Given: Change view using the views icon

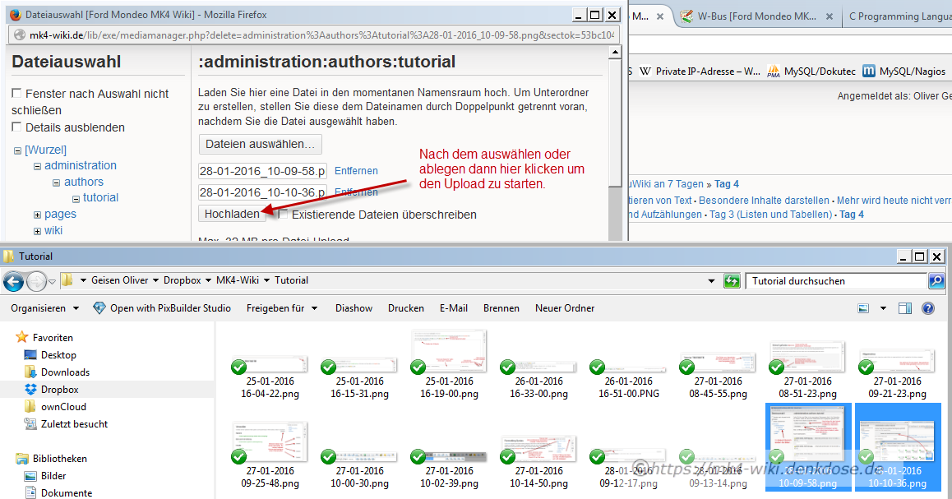Looking at the screenshot, I should [863, 308].
